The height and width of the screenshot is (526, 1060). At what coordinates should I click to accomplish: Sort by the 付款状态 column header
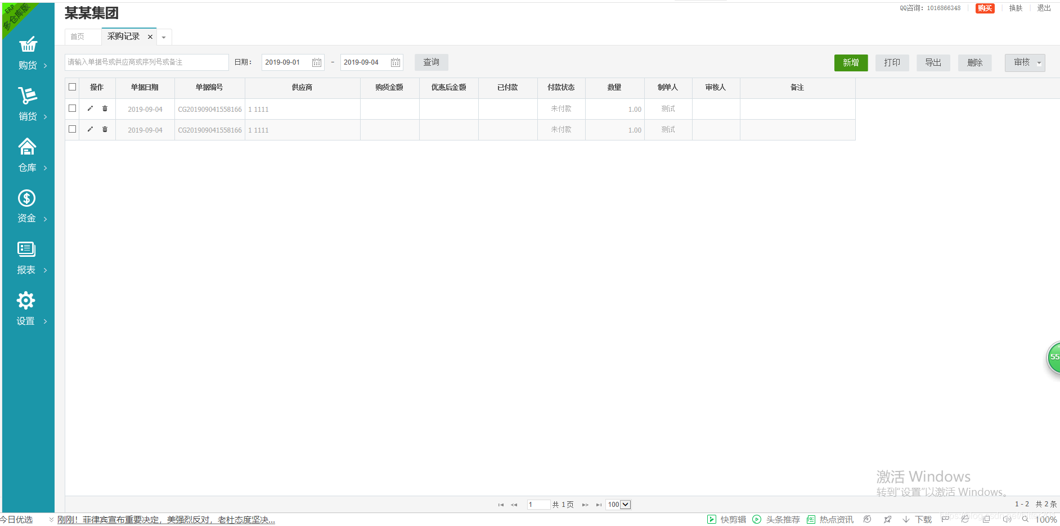[x=561, y=88]
